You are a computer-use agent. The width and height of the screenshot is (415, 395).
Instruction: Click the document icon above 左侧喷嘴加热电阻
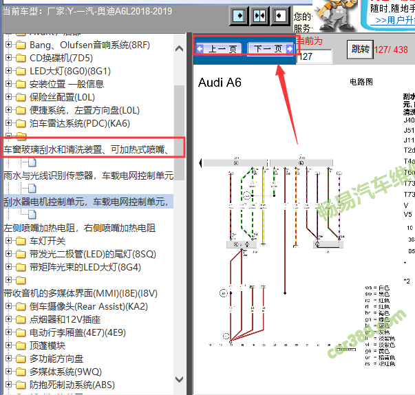coord(32,215)
